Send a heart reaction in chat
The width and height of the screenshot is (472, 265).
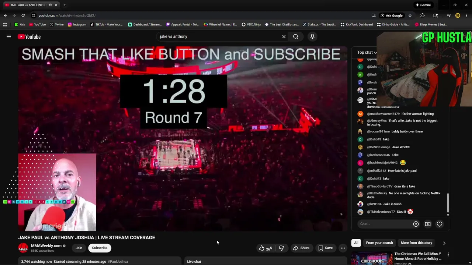[x=440, y=224]
